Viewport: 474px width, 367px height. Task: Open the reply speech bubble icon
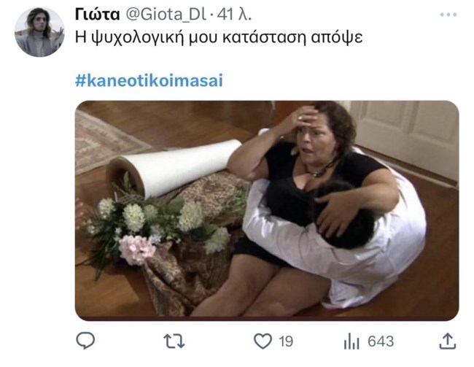(85, 341)
